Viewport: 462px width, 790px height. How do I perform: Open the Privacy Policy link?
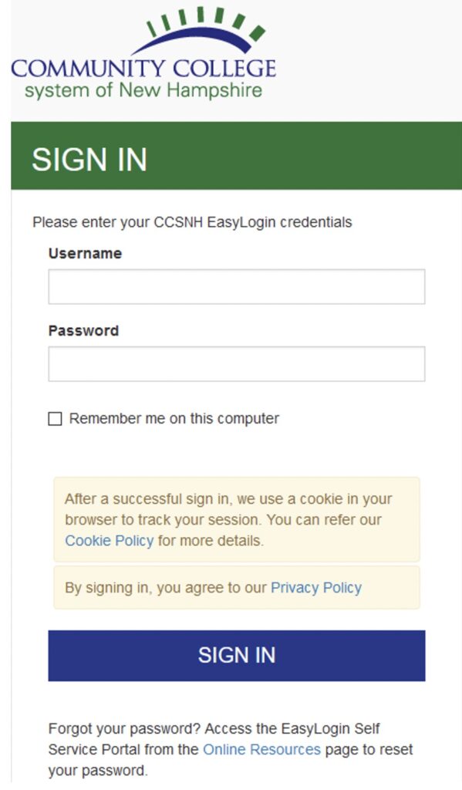(x=316, y=587)
